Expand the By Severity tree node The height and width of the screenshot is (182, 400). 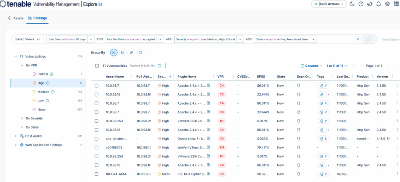(x=22, y=118)
